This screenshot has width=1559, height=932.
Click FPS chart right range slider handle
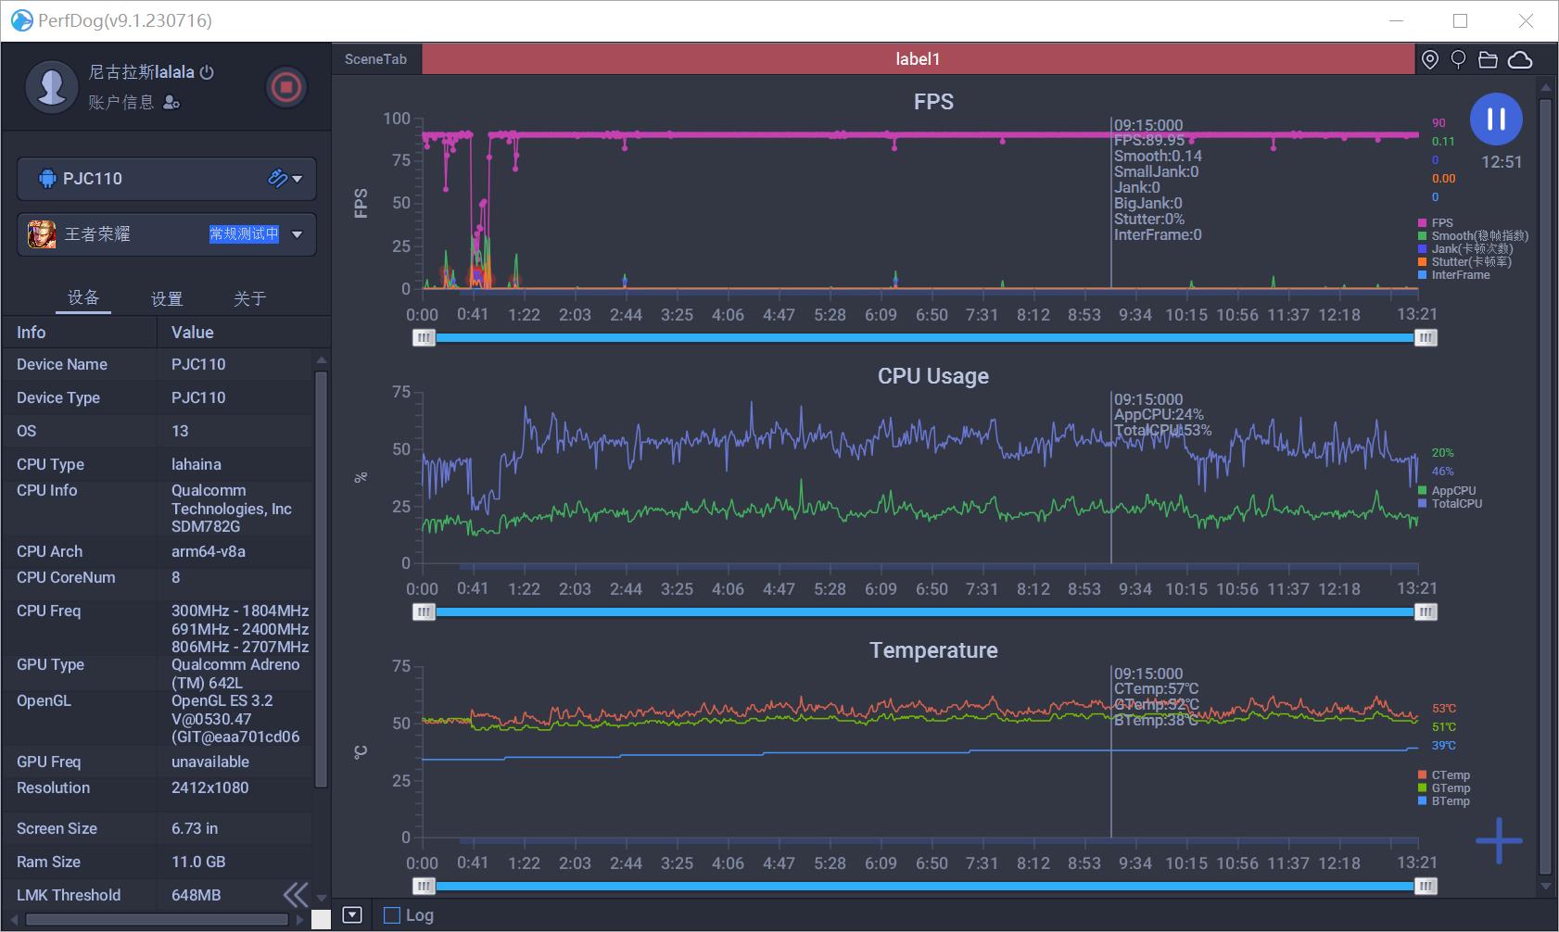coord(1426,338)
